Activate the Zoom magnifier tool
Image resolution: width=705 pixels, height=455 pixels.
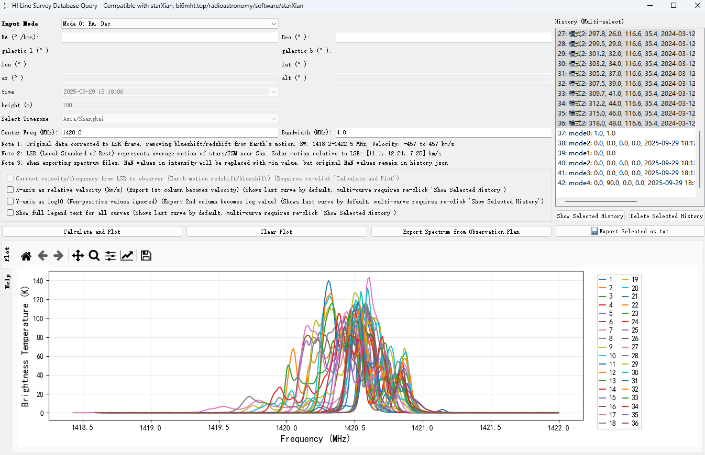(94, 256)
